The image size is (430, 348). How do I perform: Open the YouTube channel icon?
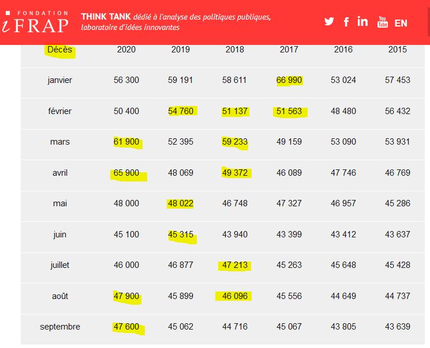[382, 22]
